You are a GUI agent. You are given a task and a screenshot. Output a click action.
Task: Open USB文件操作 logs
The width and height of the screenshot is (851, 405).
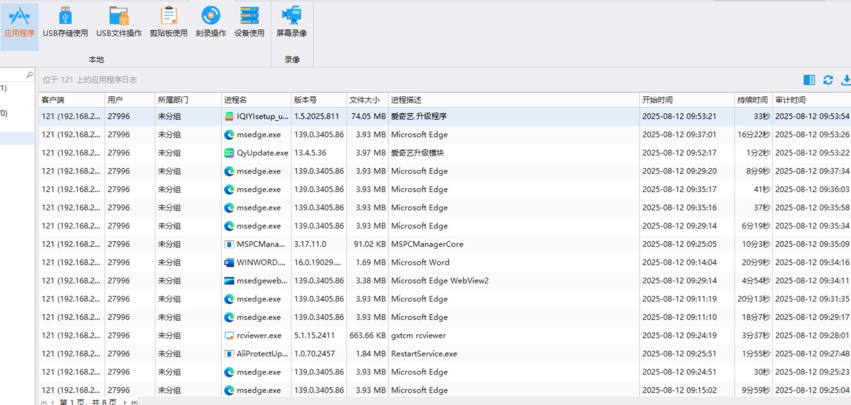(x=119, y=23)
